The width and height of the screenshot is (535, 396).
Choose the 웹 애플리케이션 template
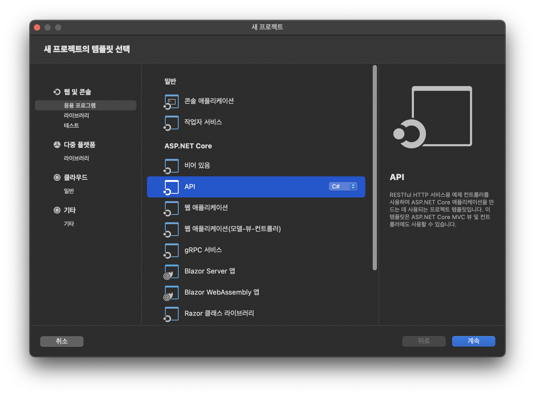[256, 208]
